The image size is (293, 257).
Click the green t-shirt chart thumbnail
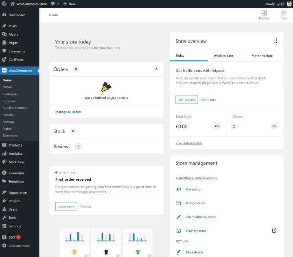[138, 242]
